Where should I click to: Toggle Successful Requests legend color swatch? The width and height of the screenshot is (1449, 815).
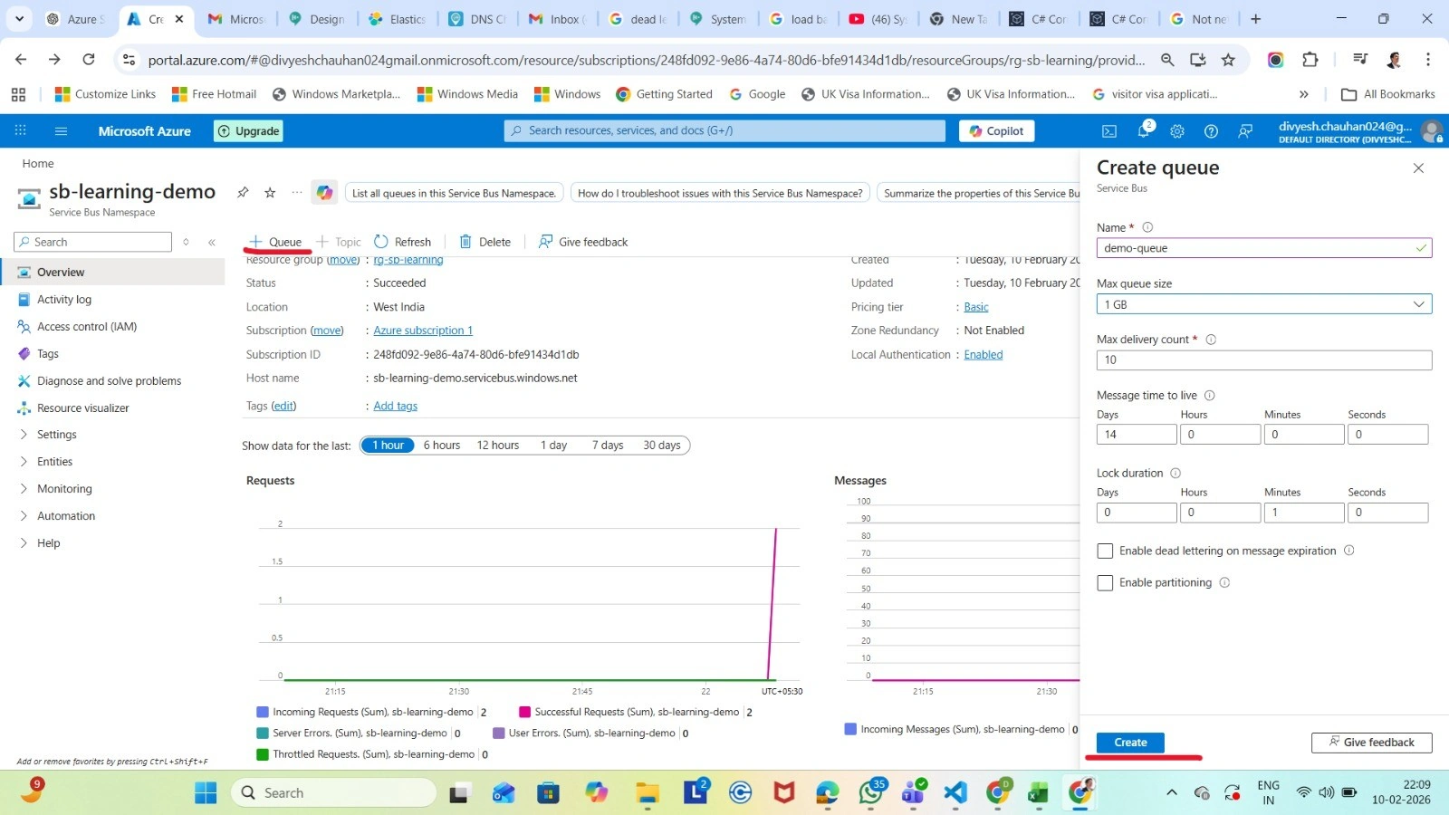click(524, 713)
